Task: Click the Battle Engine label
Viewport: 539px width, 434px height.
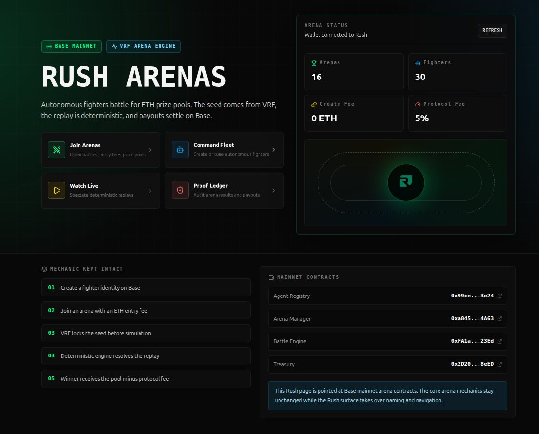Action: point(290,341)
